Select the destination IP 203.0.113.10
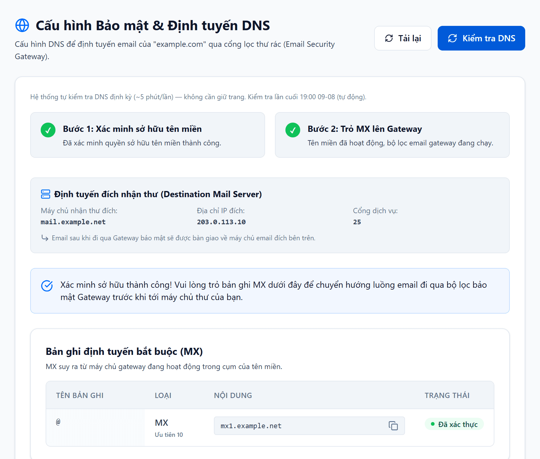Viewport: 540px width, 459px height. click(x=221, y=222)
